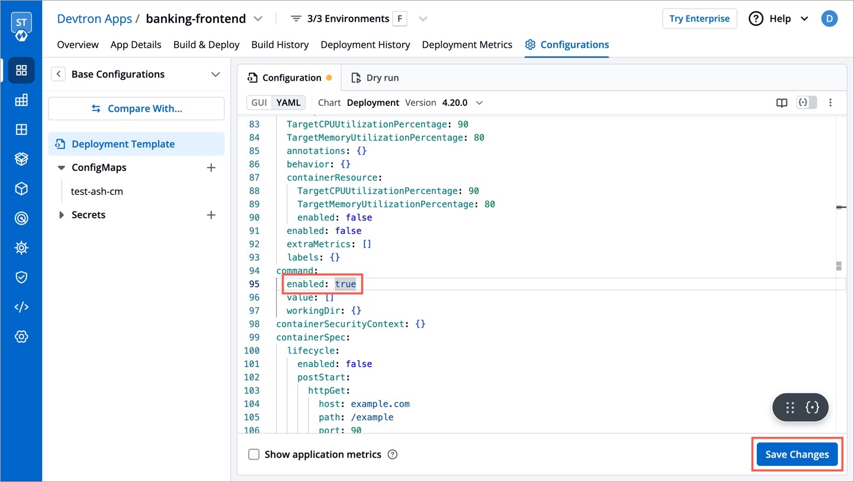Click the readme book icon in editor toolbar
This screenshot has height=482, width=854.
pos(782,103)
